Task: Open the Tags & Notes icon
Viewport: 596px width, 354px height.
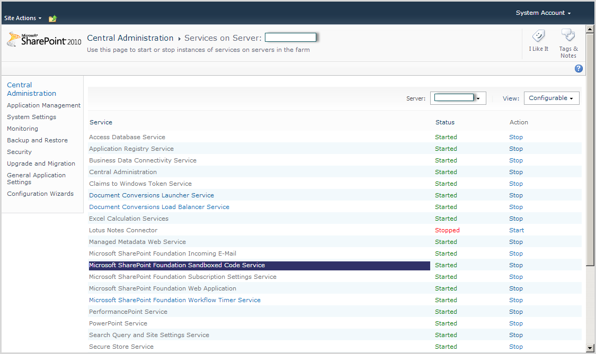Action: click(568, 35)
